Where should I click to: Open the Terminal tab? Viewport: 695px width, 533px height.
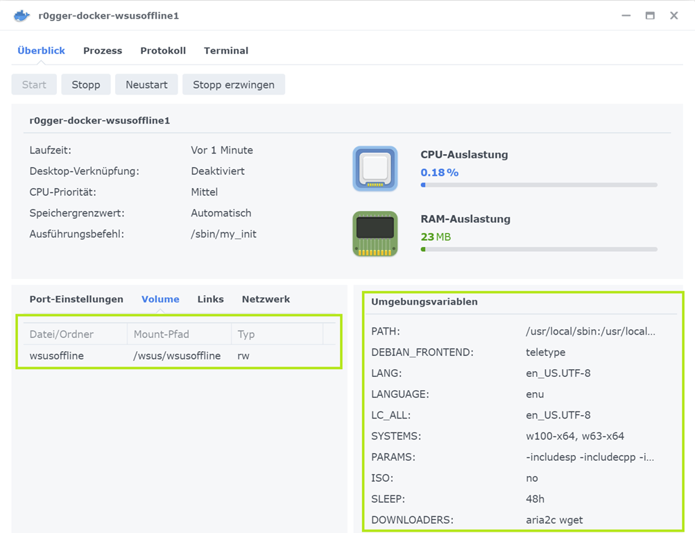click(x=226, y=51)
